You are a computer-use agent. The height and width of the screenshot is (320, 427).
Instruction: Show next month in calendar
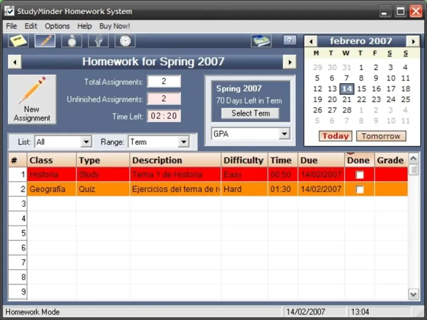pyautogui.click(x=413, y=42)
